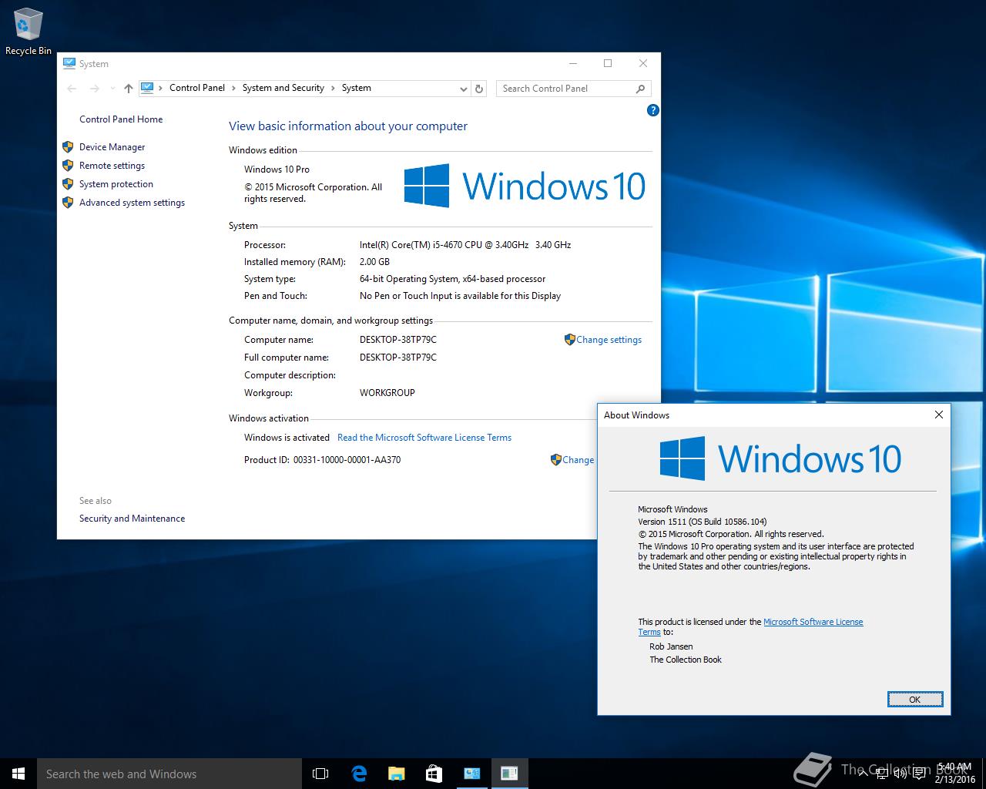The height and width of the screenshot is (789, 986).
Task: Expand chevron after Control Panel breadcrumb
Action: pos(233,88)
